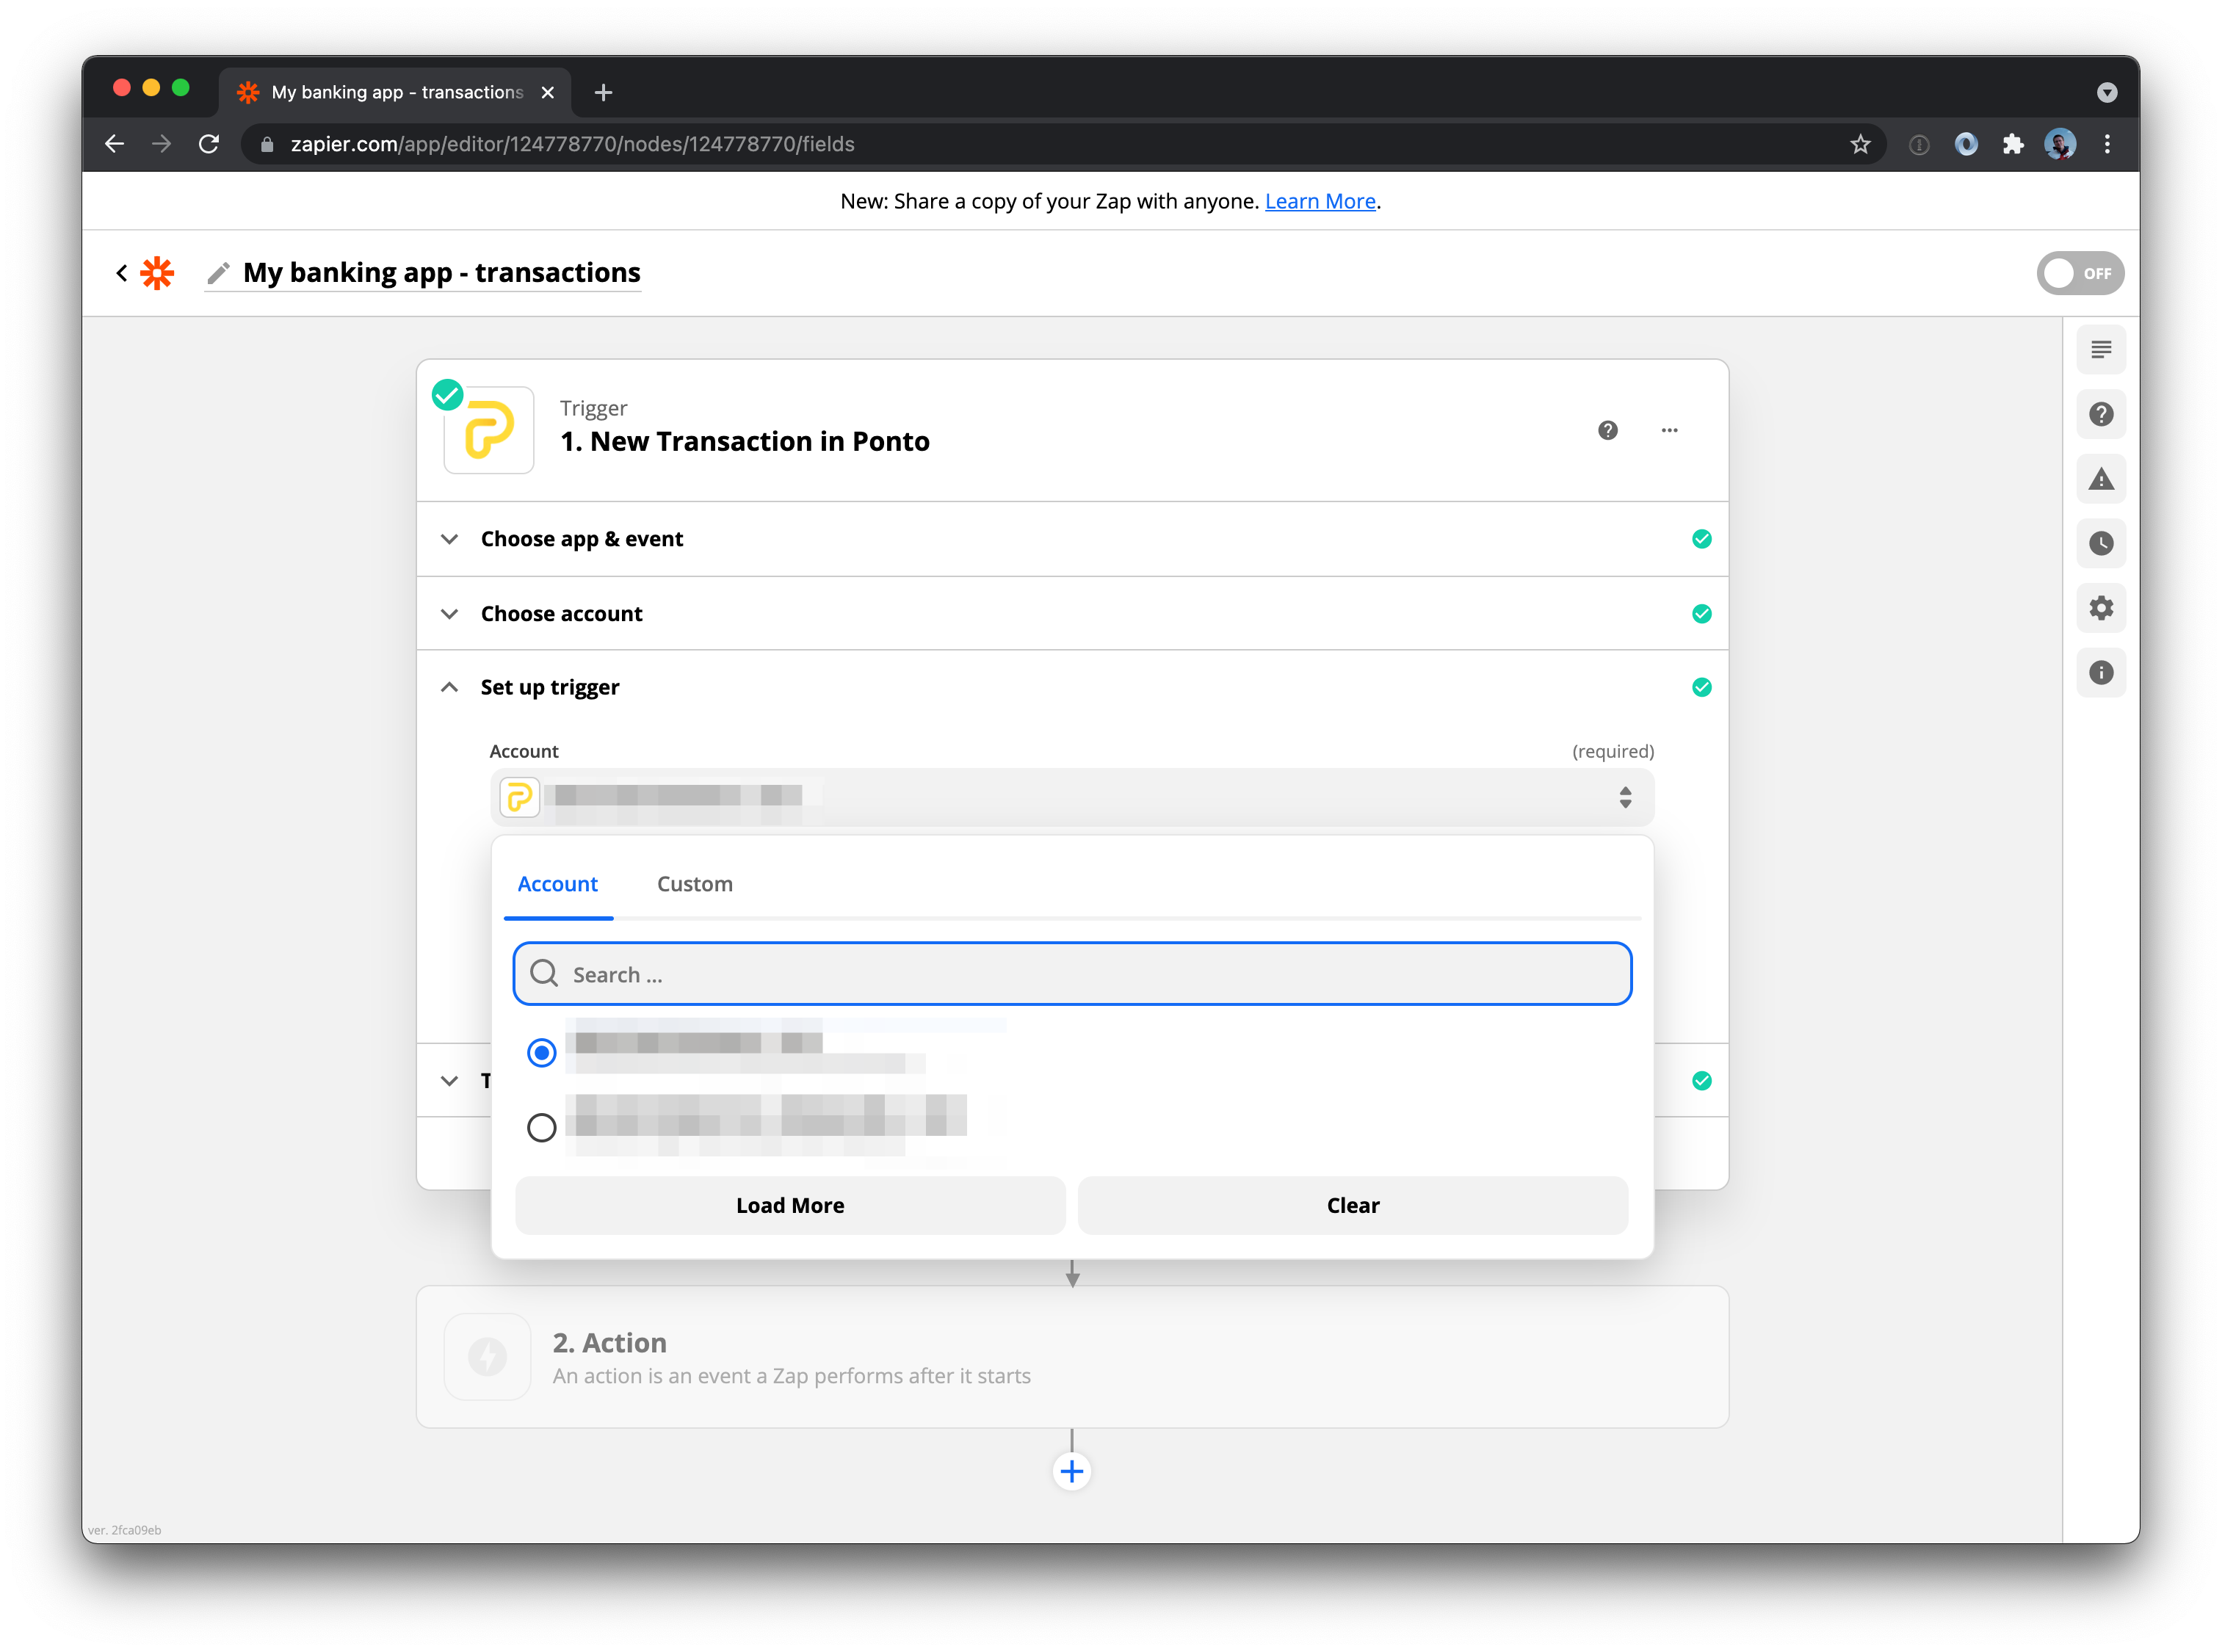Screen dimensions: 2222x1652
Task: Switch to the Custom tab
Action: (x=694, y=884)
